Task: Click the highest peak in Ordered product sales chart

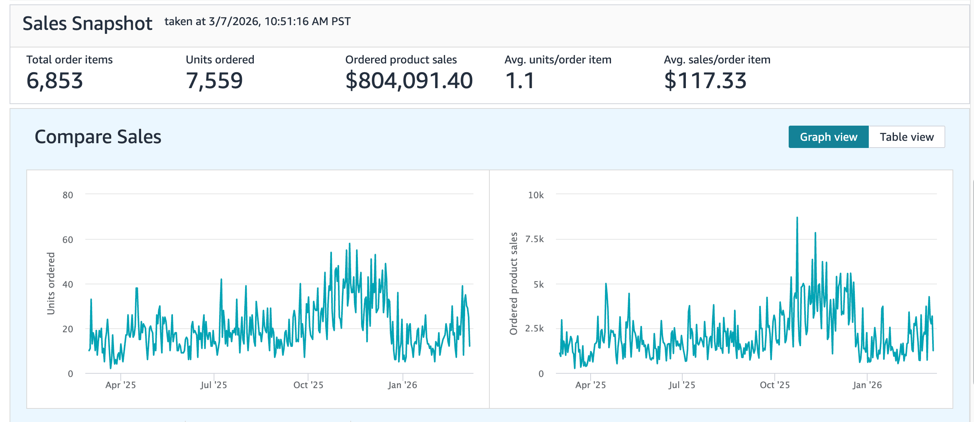Action: click(797, 218)
